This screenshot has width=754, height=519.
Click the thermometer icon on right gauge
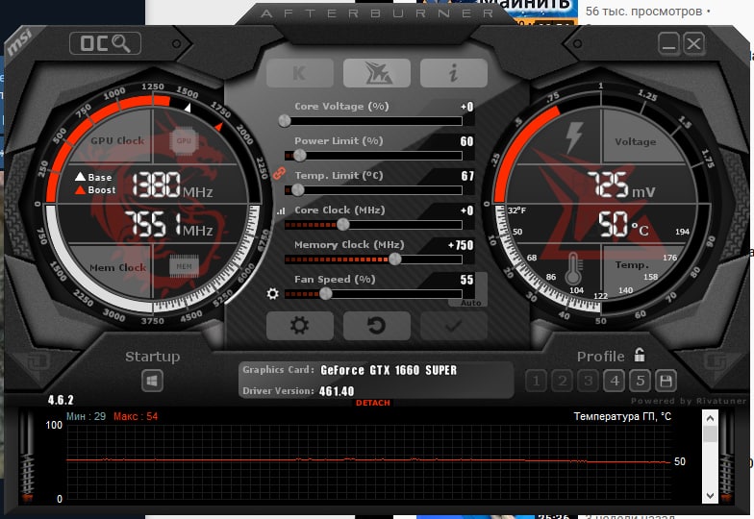pos(573,269)
